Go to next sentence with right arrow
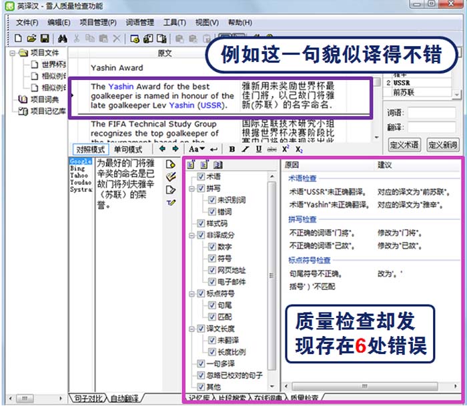Screen dimensions: 467x406 coord(175,149)
